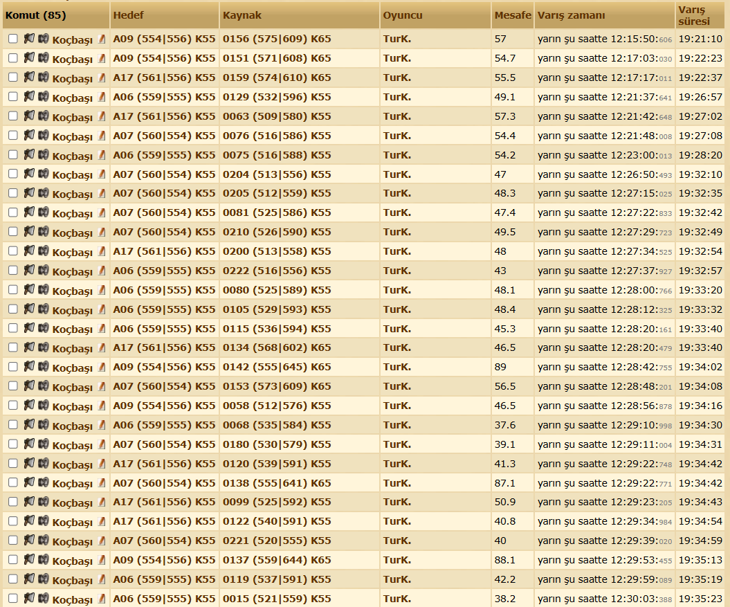Click the axe icon on the 0210 (526|590) row
Viewport: 730px width, 607px height.
29,232
